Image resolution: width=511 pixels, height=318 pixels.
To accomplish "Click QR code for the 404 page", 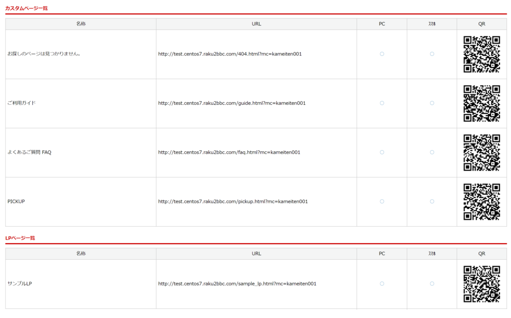I will tap(482, 54).
